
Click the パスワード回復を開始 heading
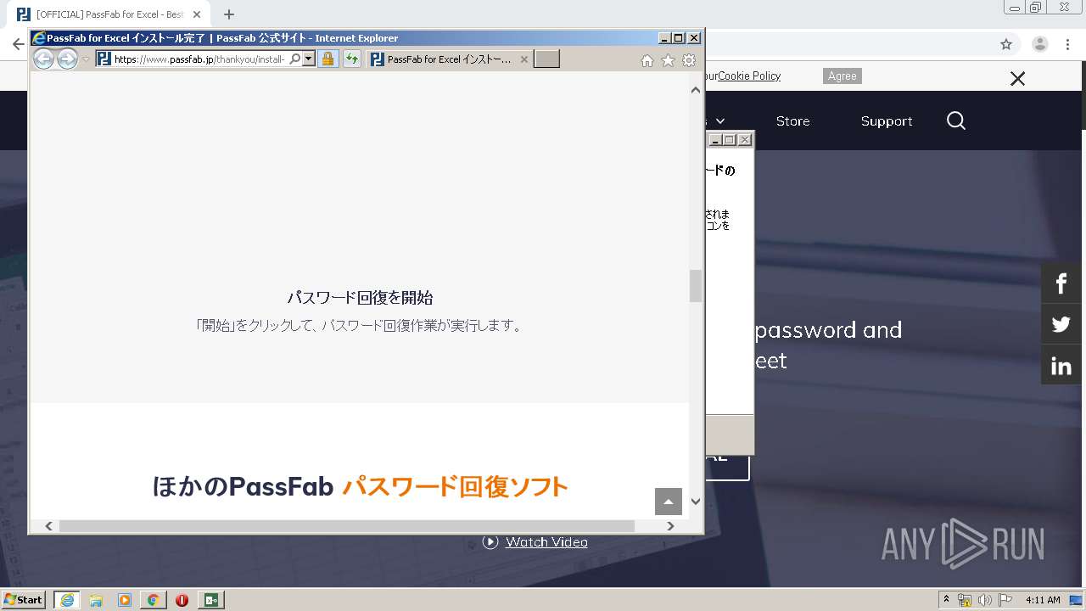pos(360,298)
